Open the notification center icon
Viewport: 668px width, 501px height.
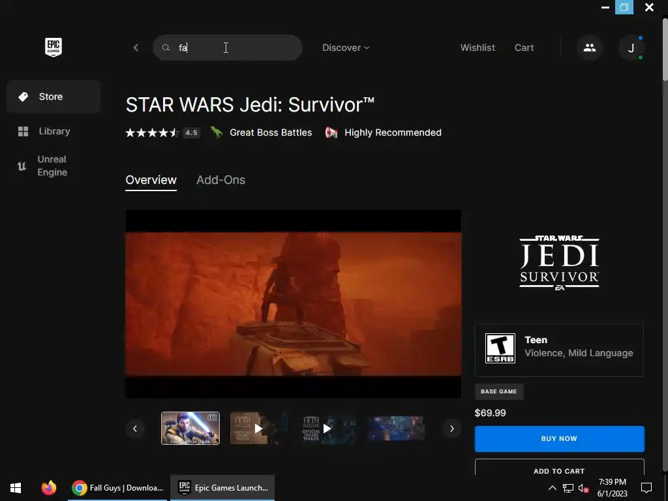click(646, 488)
